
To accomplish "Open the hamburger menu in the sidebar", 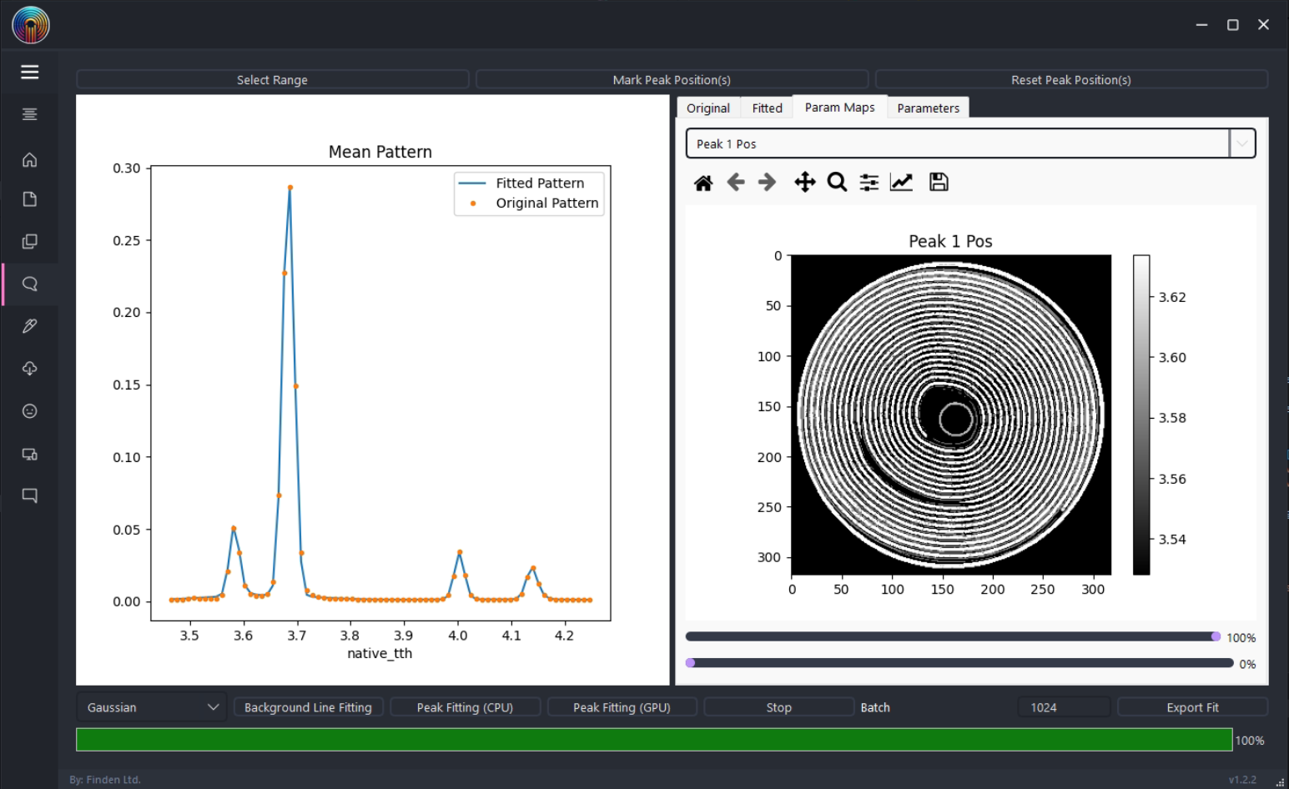I will [x=30, y=73].
